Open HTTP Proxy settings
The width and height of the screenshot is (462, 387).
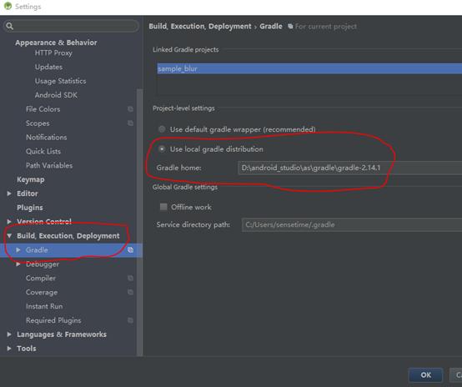pos(53,53)
